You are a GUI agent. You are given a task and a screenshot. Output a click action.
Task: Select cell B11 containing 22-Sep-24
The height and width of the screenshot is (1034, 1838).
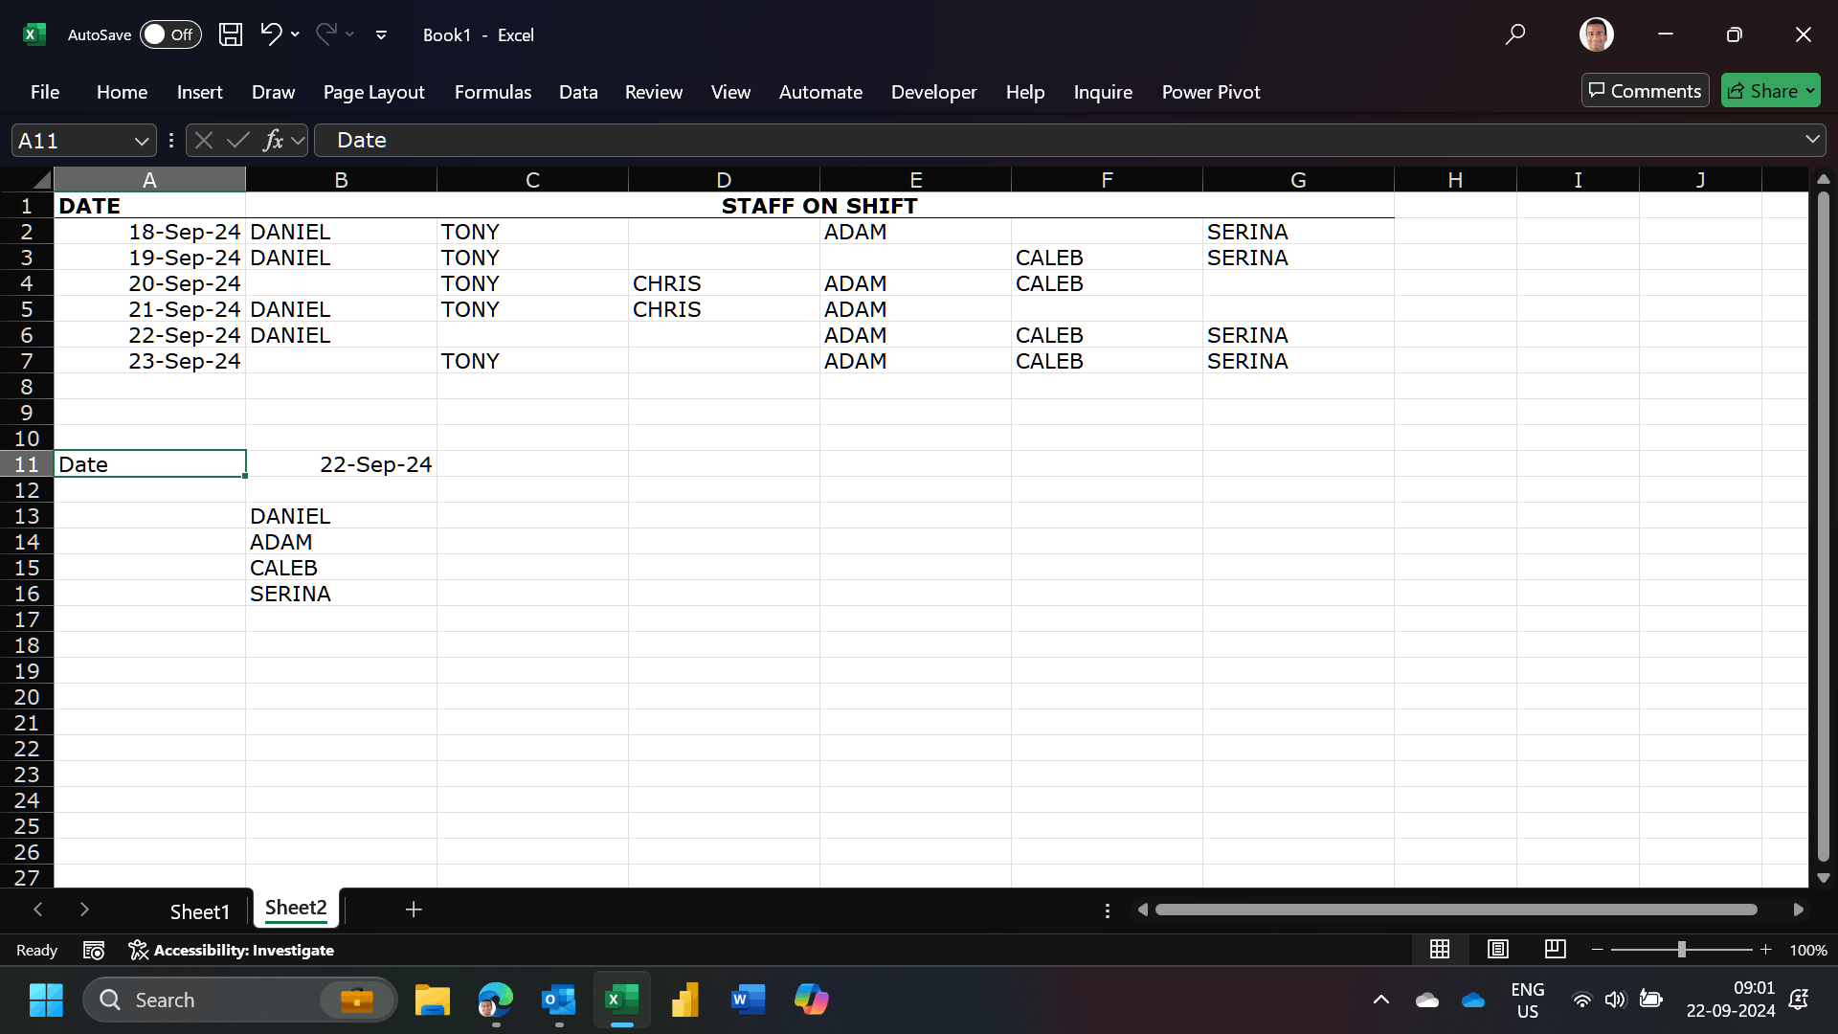[341, 464]
